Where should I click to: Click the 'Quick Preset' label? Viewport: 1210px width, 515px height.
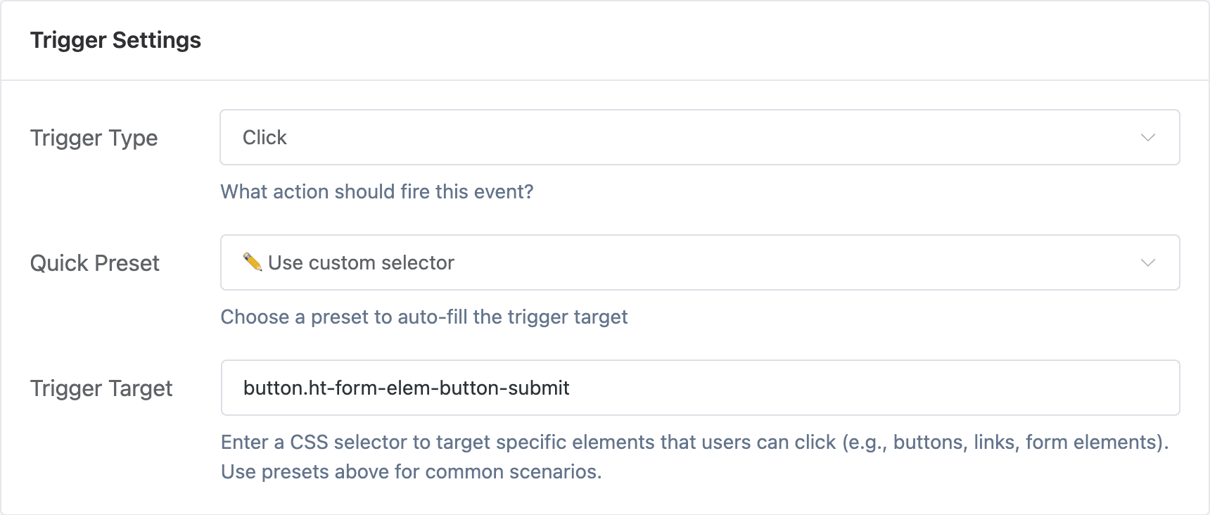pos(94,263)
